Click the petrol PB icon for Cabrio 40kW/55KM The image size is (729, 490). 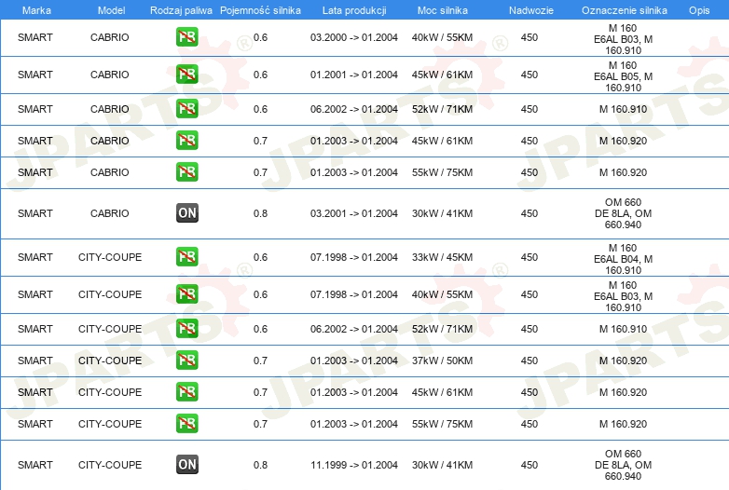[186, 37]
